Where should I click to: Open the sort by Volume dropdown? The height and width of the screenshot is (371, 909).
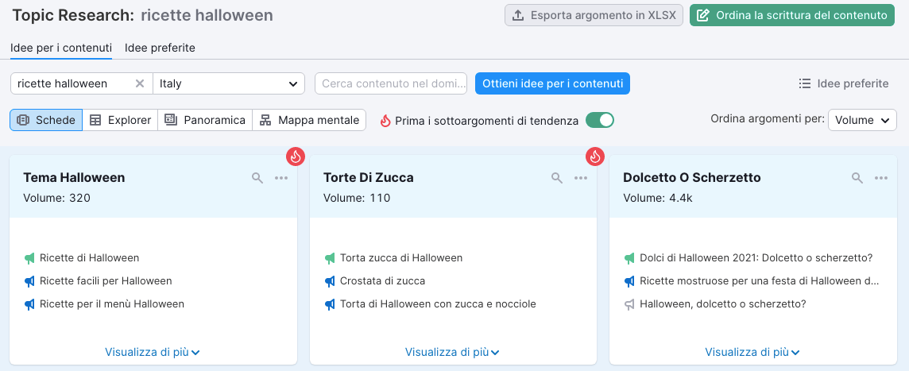[862, 120]
